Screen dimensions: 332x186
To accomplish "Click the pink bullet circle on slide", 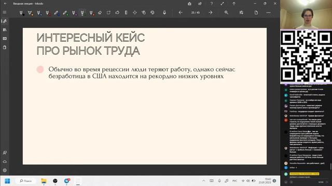I will pos(40,69).
